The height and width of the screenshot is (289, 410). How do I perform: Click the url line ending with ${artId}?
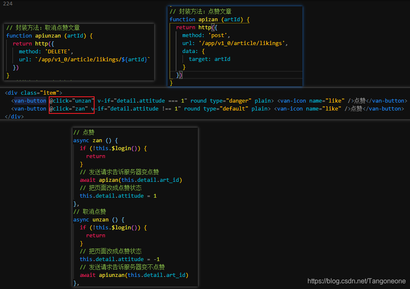(x=85, y=59)
